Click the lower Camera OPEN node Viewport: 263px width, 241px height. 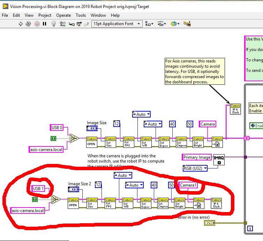point(73,203)
